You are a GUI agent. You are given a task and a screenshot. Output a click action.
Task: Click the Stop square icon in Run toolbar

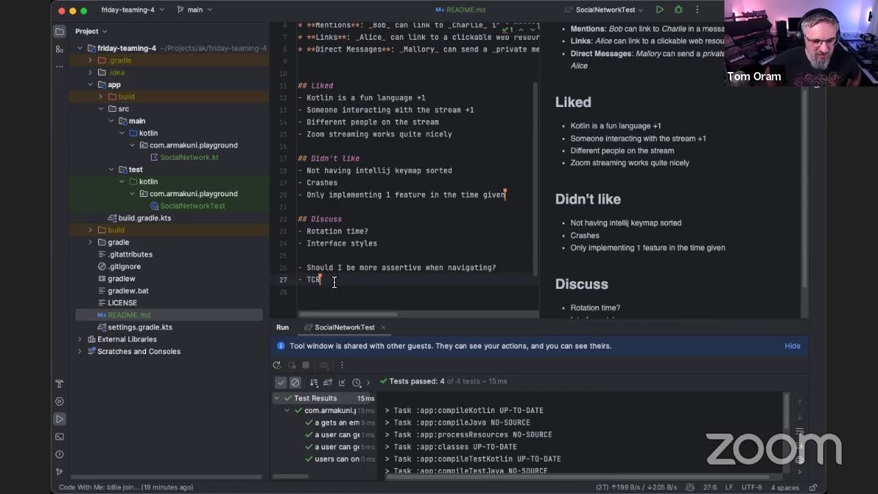pyautogui.click(x=306, y=365)
